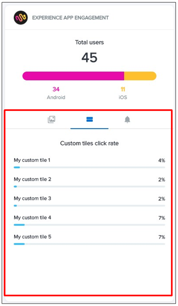Select My custom tile 2 row
178x306 pixels.
pos(89,182)
